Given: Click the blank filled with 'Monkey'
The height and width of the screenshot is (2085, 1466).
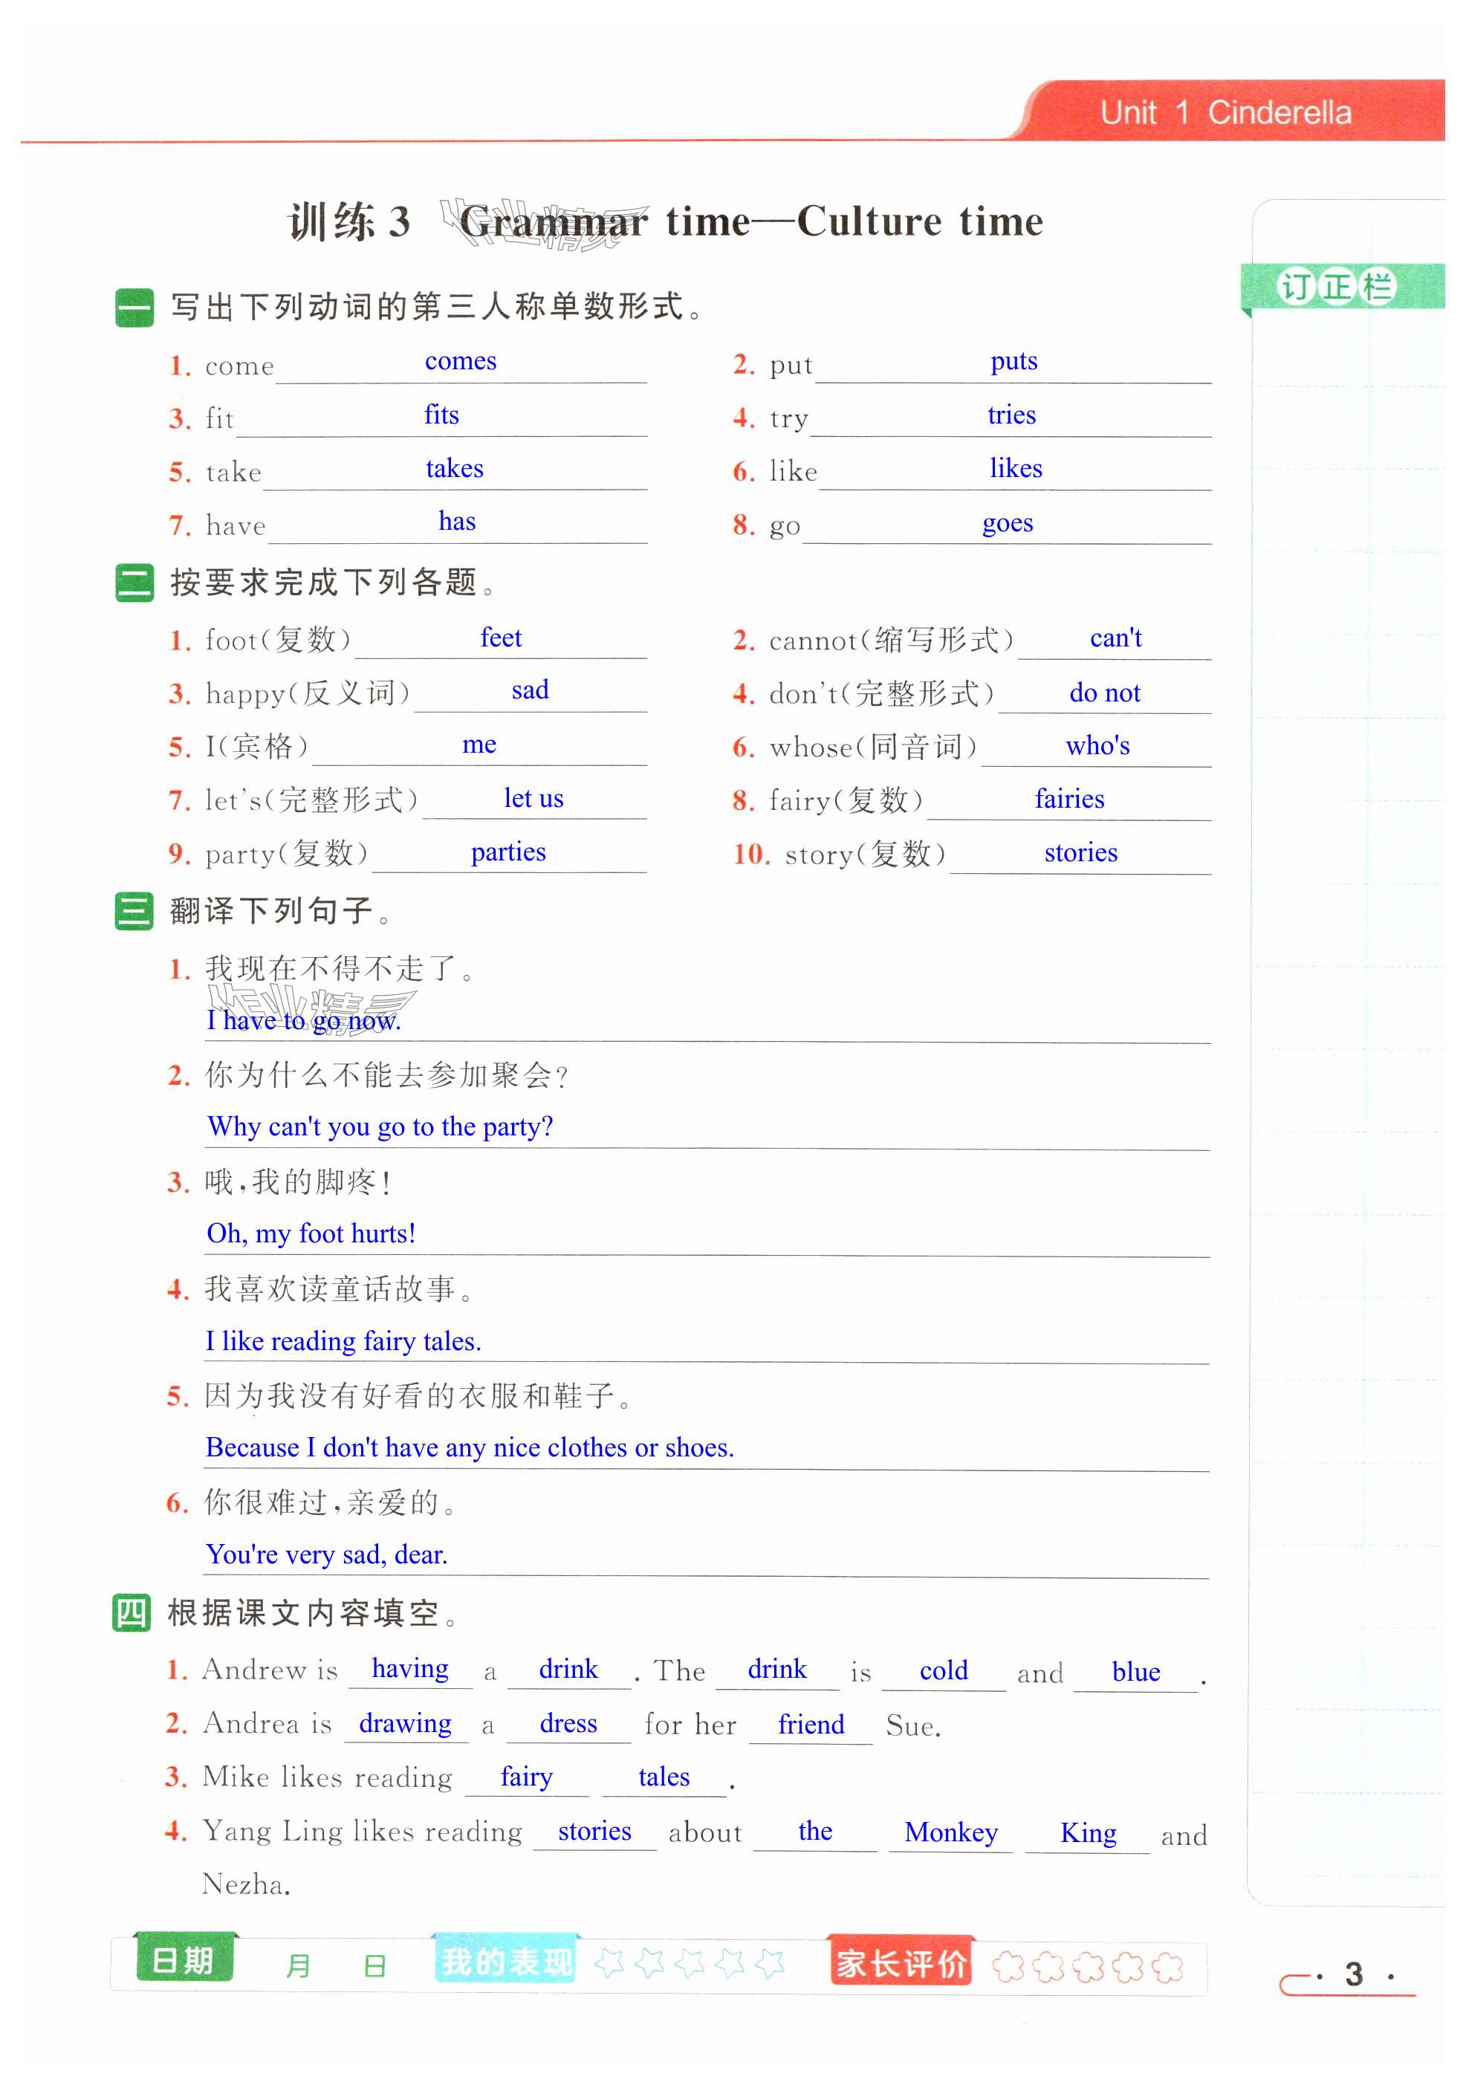Looking at the screenshot, I should 951,1832.
